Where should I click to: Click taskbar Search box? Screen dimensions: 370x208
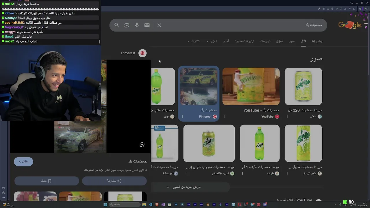tap(124, 205)
